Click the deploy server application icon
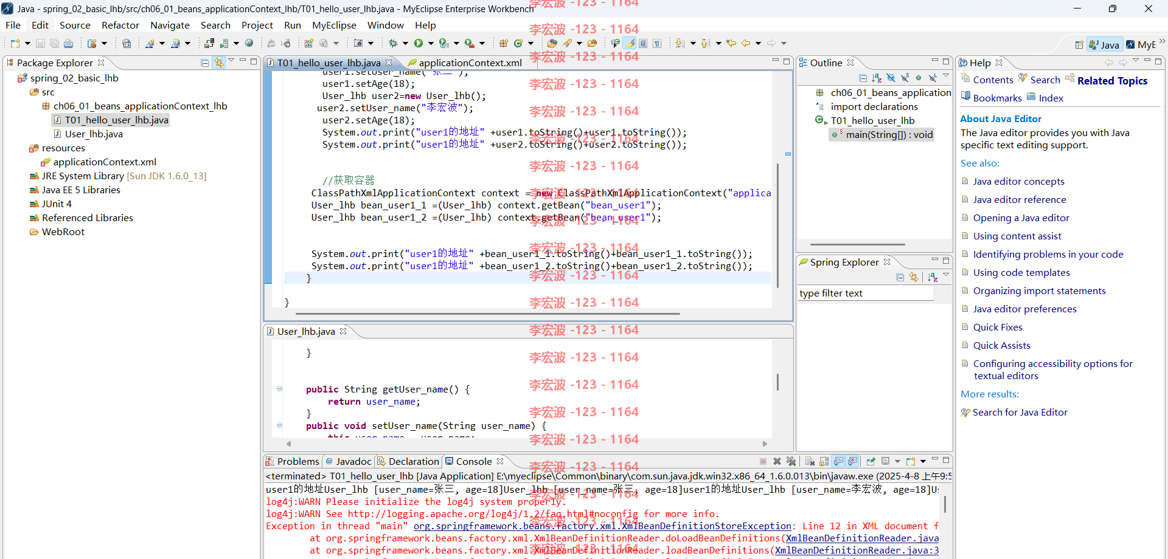 [209, 43]
